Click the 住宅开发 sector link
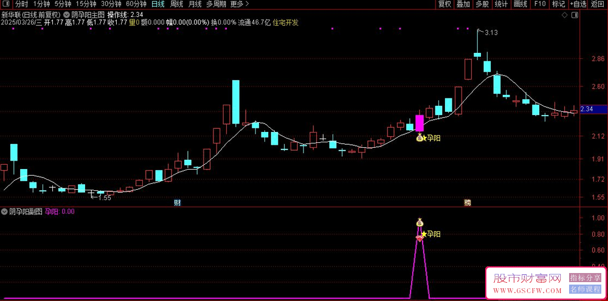The image size is (608, 301). 286,22
